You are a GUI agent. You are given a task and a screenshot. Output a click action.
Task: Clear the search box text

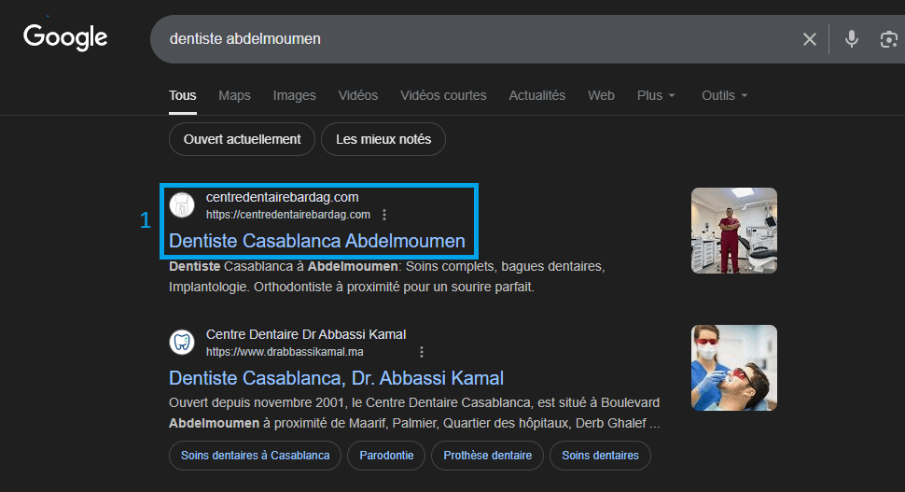809,39
